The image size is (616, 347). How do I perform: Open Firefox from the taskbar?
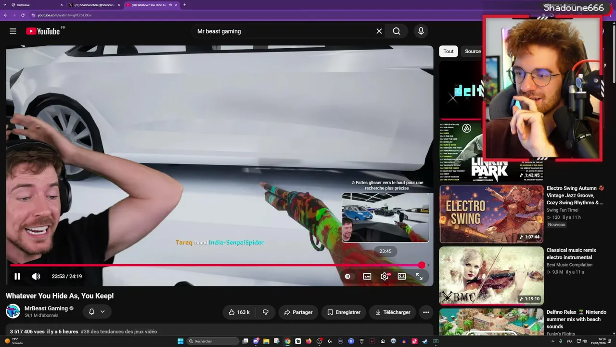308,341
